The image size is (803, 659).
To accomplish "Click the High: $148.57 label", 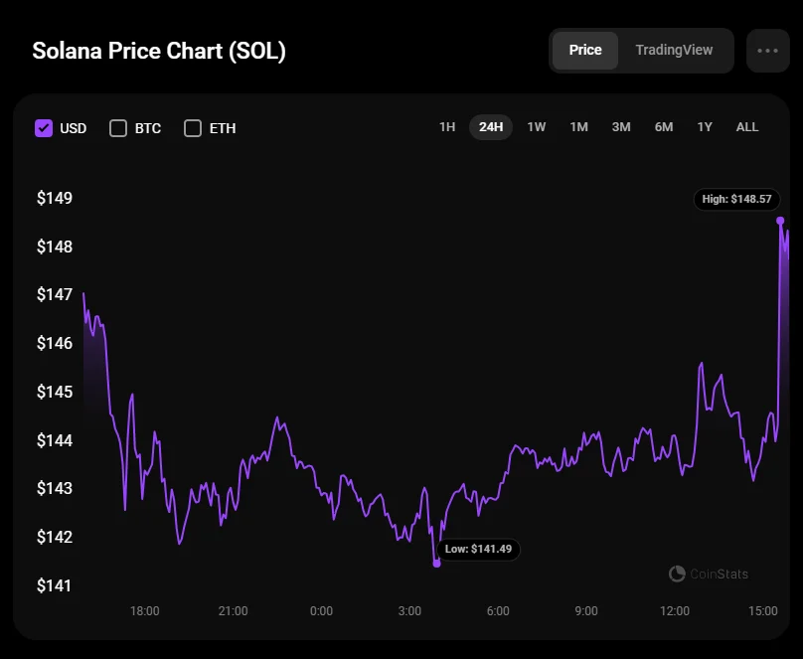I will [736, 199].
